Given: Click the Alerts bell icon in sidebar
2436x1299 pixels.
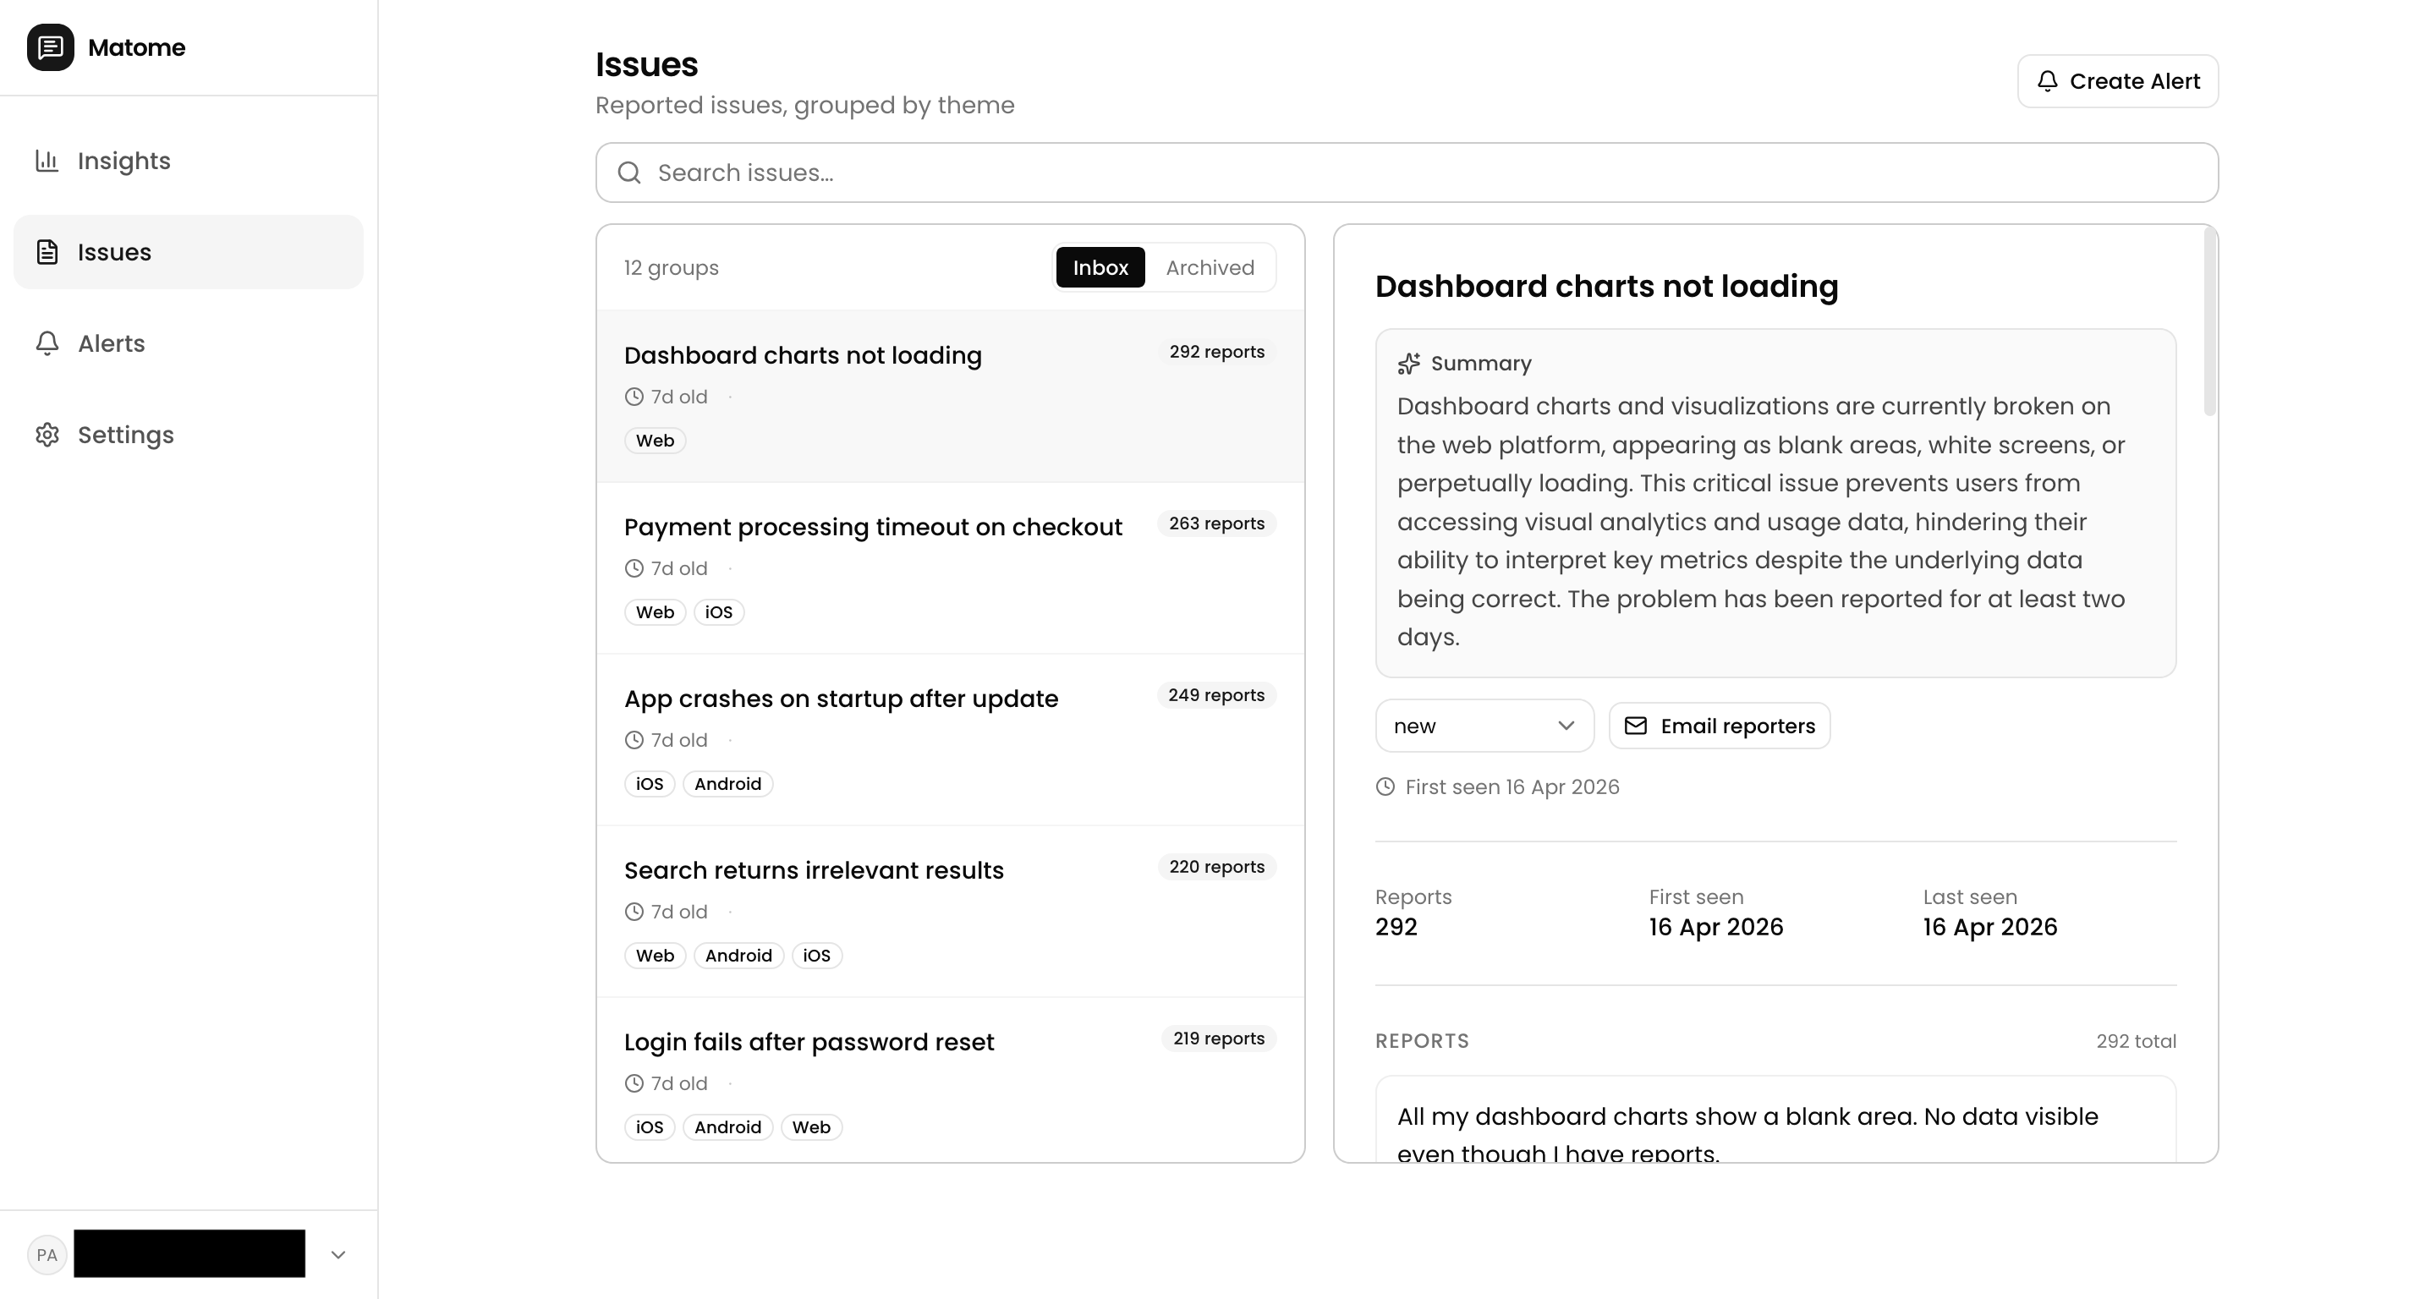Looking at the screenshot, I should pos(47,343).
